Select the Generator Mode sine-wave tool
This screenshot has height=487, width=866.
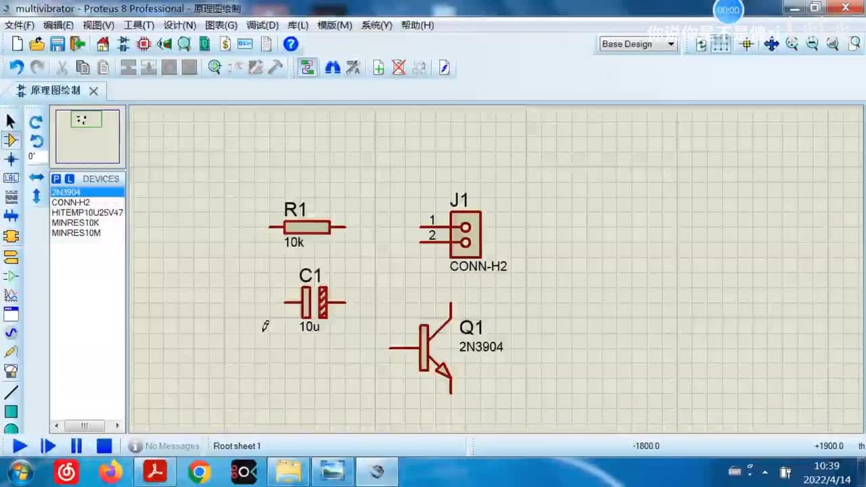click(x=11, y=333)
